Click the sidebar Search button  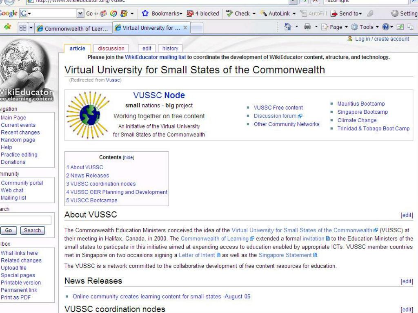click(x=32, y=231)
